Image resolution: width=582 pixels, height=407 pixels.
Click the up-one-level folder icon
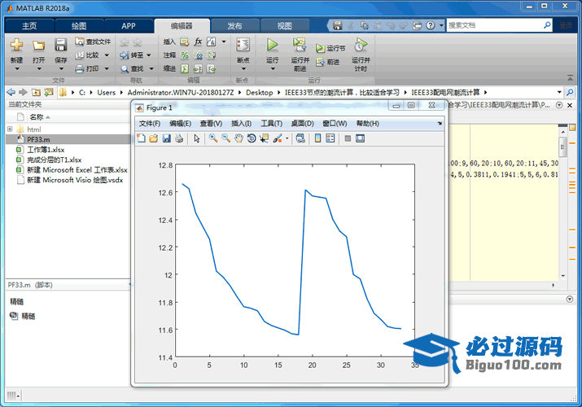coord(36,92)
